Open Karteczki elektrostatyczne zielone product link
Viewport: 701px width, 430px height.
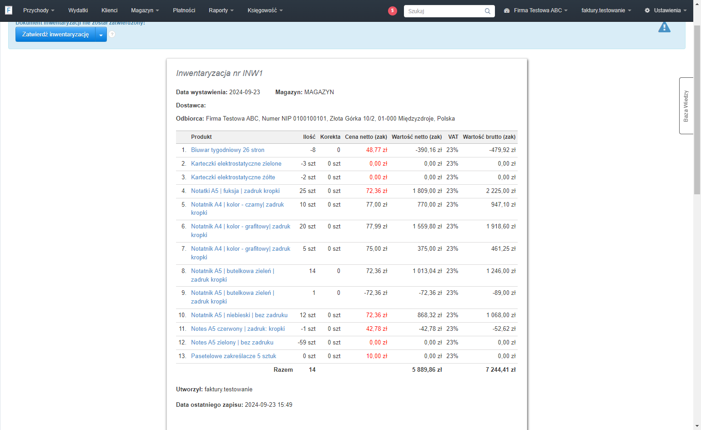(x=236, y=164)
